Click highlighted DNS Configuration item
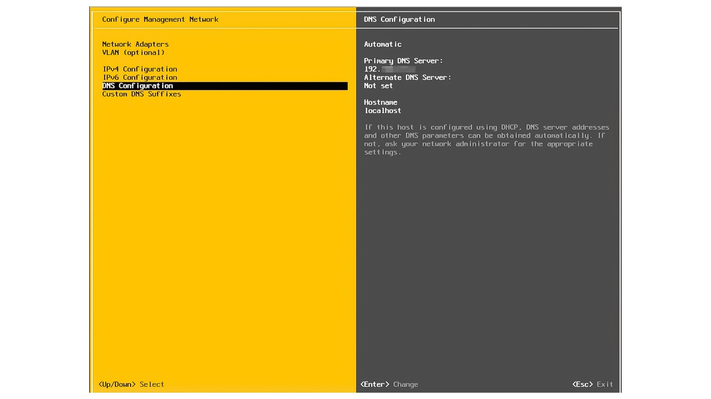 coord(138,86)
